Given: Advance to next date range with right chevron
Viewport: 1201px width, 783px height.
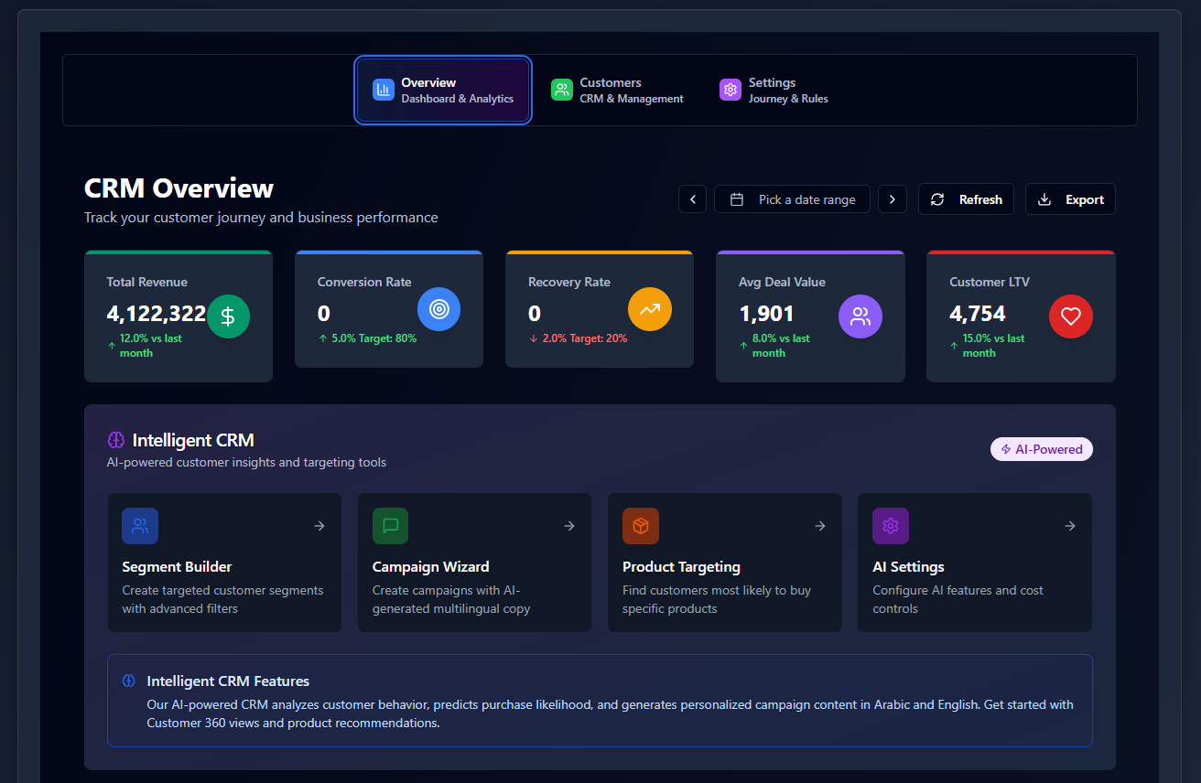Looking at the screenshot, I should pos(892,199).
